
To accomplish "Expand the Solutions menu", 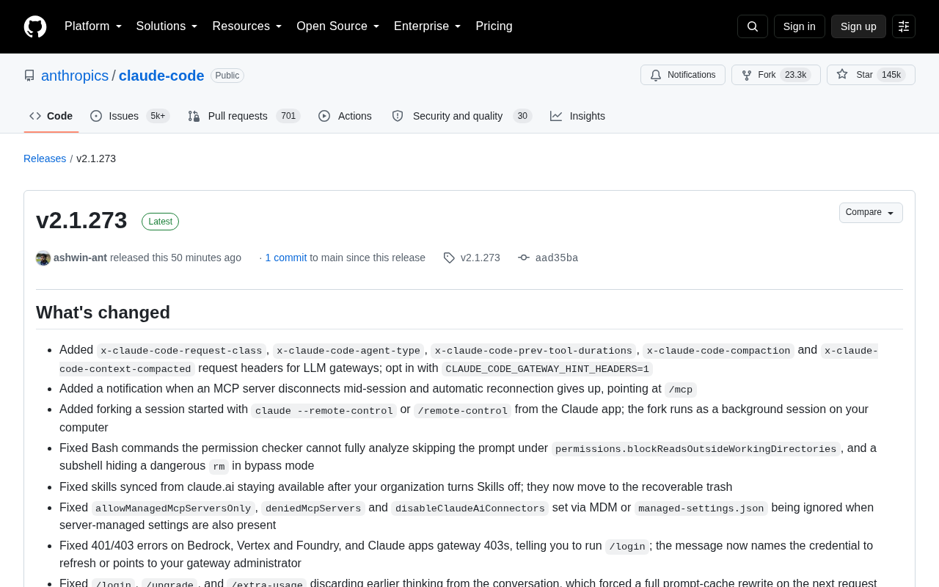I will 167,26.
